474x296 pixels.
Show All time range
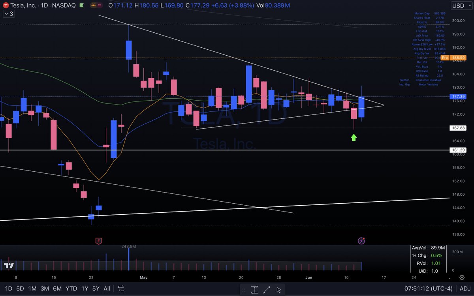point(107,289)
